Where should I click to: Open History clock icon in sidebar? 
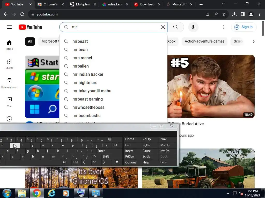pos(9,119)
